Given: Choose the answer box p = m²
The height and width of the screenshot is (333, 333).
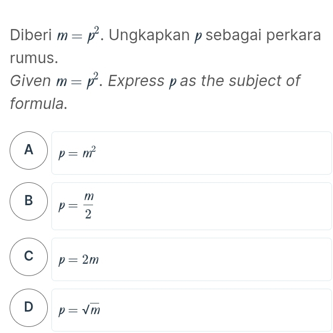Looking at the screenshot, I should tap(191, 153).
